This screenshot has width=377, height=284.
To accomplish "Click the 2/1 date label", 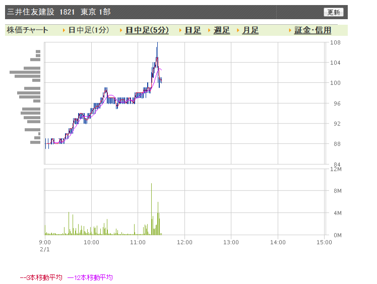I will [45, 249].
